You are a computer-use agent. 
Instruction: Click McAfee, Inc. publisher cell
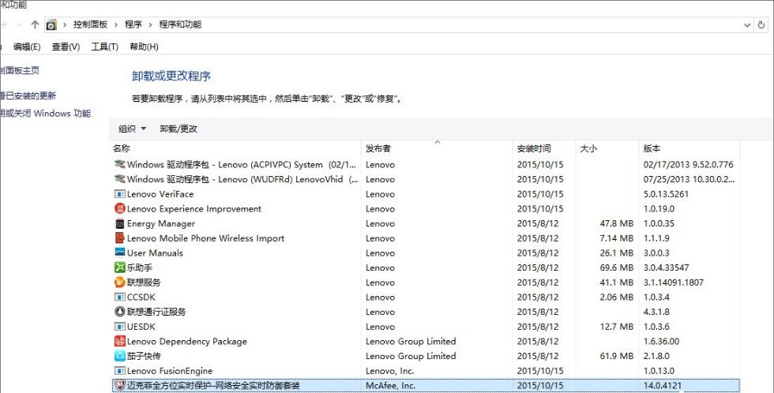[390, 386]
